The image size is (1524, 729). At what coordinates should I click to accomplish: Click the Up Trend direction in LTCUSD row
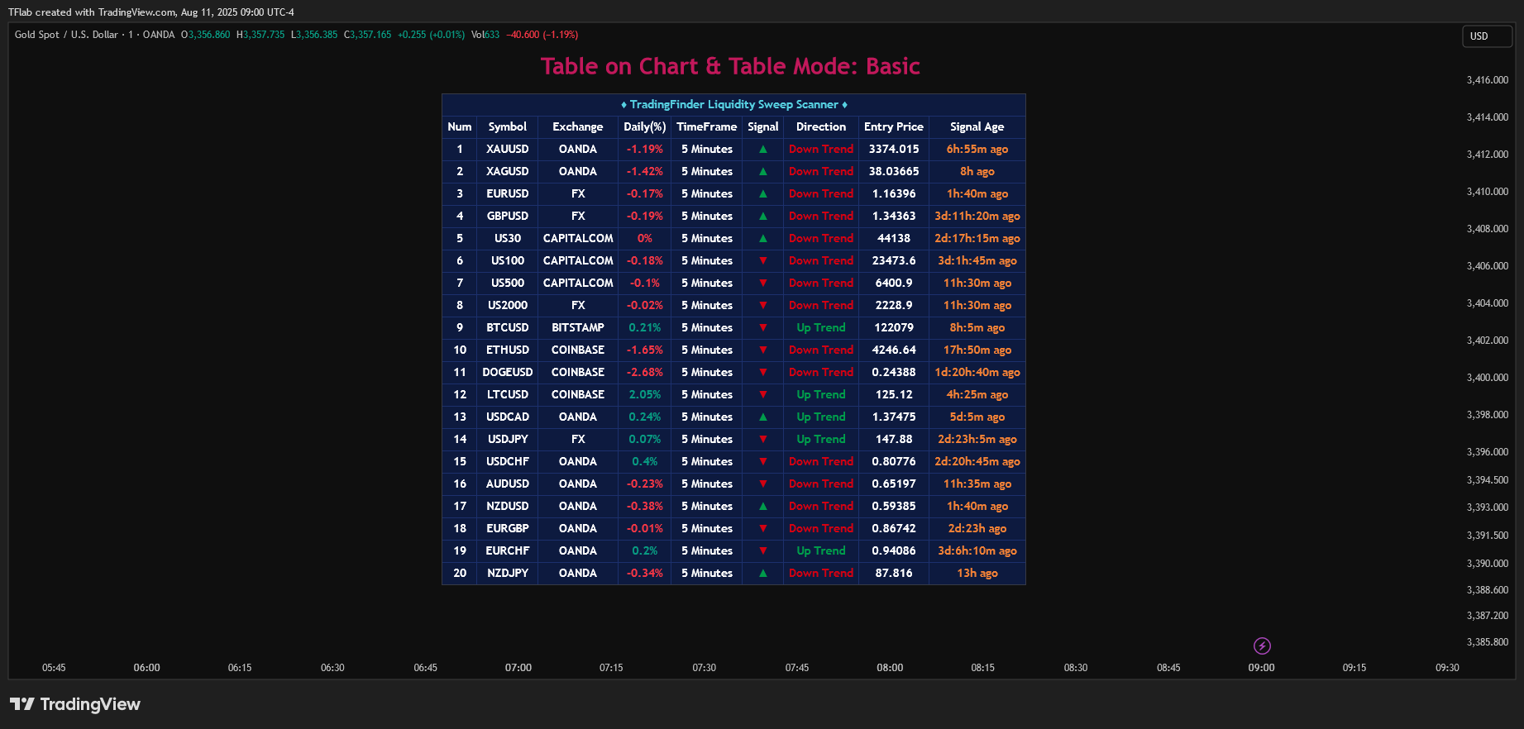coord(821,395)
